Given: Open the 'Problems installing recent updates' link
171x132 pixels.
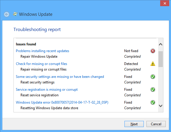Looking at the screenshot, I should pyautogui.click(x=42, y=51).
